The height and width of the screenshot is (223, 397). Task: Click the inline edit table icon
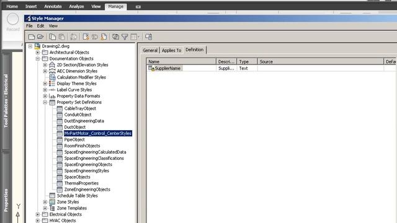[x=134, y=37]
